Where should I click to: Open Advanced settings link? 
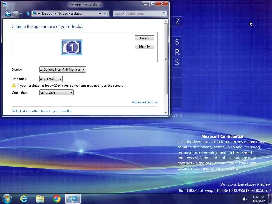coord(144,102)
